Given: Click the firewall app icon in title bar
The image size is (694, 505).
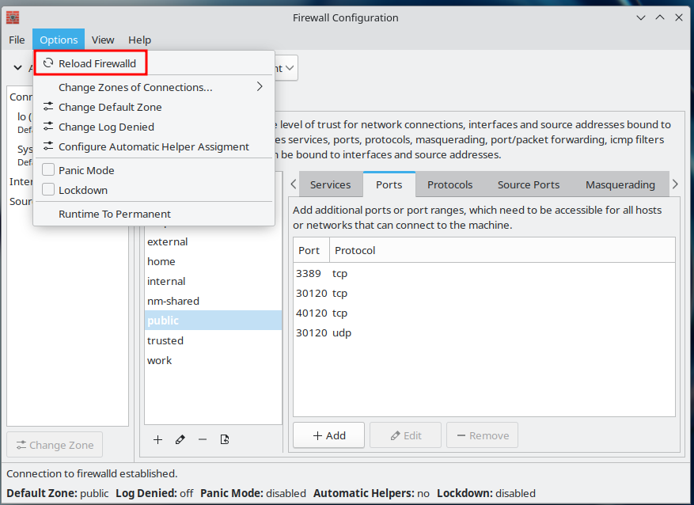Looking at the screenshot, I should (x=12, y=17).
